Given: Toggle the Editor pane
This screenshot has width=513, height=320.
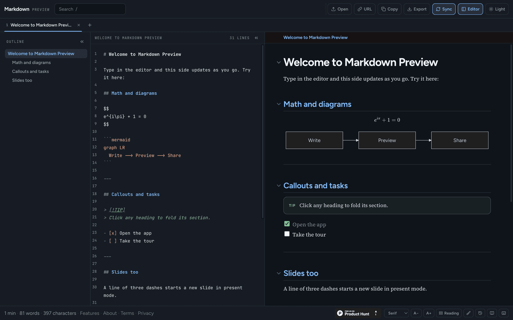Looking at the screenshot, I should click(x=470, y=9).
